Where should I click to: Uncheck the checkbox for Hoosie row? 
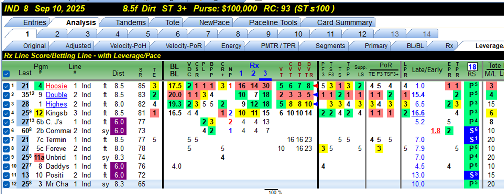coord(6,86)
